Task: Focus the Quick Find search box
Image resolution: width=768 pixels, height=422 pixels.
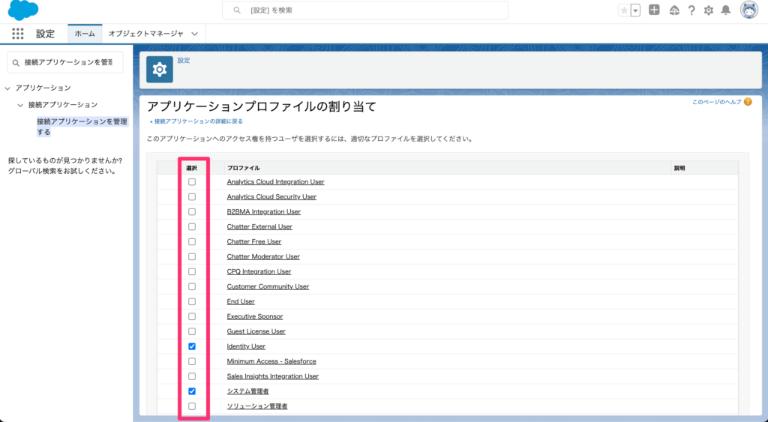Action: (65, 63)
